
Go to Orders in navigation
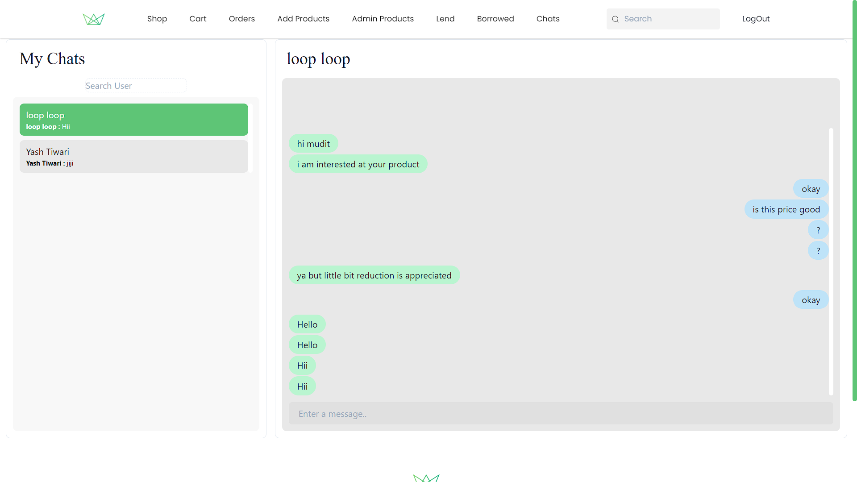[x=242, y=19]
